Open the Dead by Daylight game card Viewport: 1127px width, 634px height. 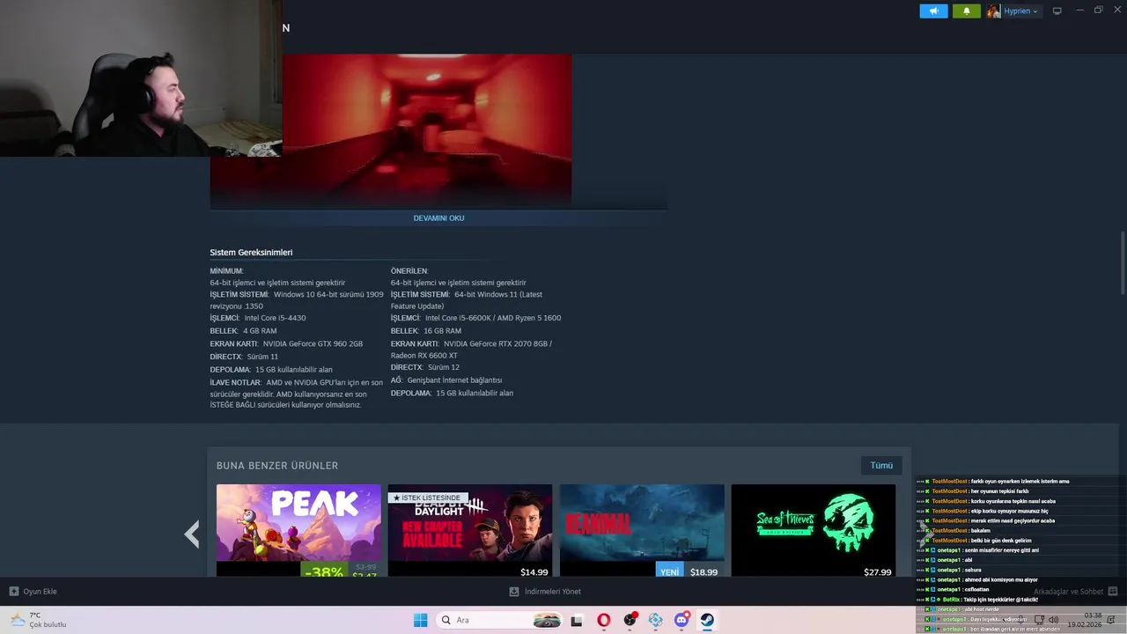[470, 530]
